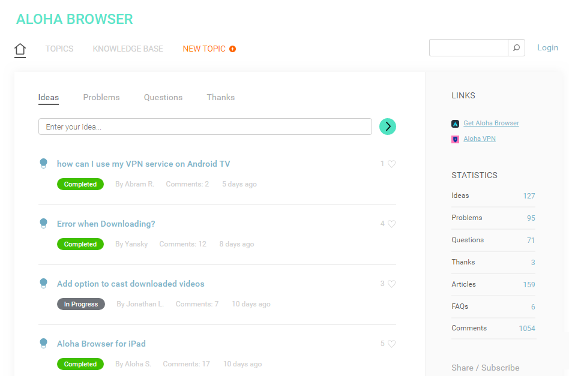The image size is (569, 376).
Task: Open the 'Error when Downloading?' topic
Action: click(x=106, y=224)
